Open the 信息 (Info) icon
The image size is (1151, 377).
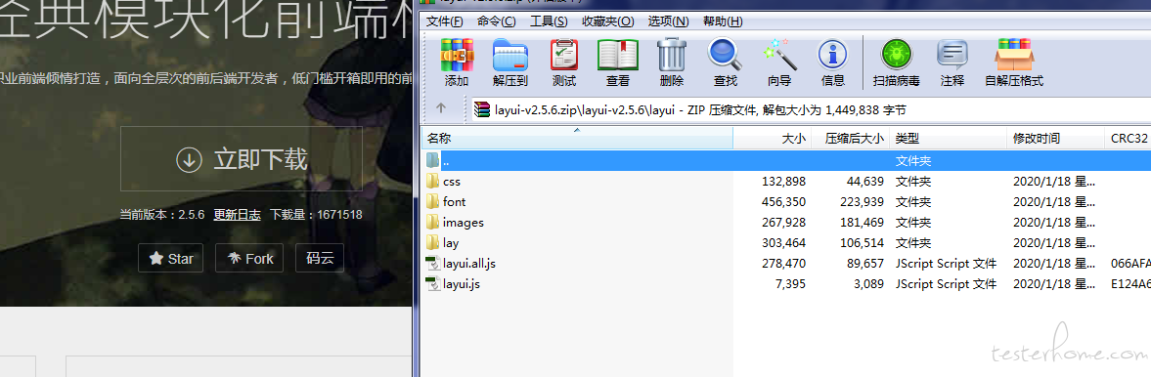(x=832, y=55)
